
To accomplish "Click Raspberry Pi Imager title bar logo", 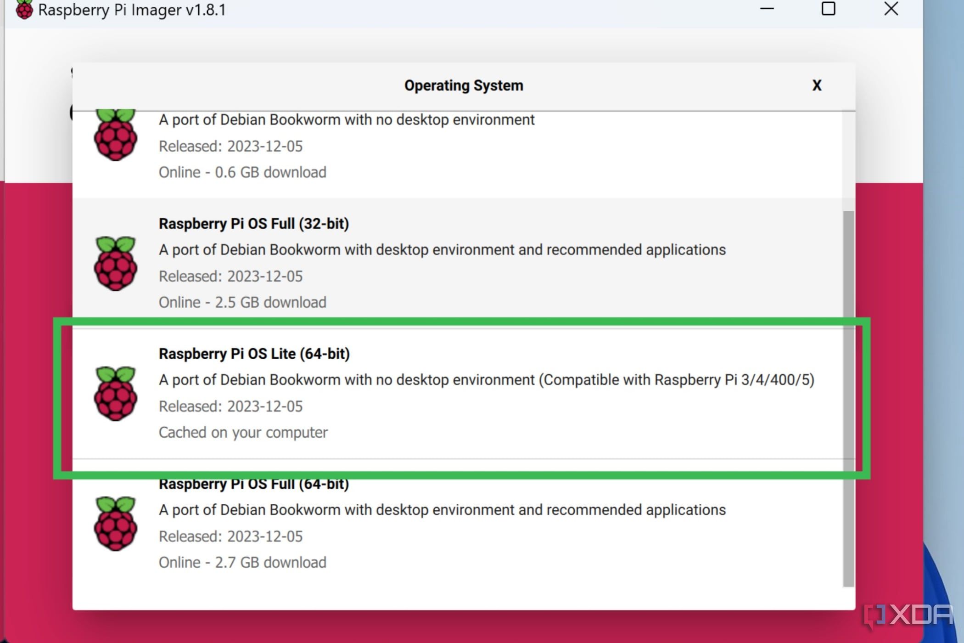I will pyautogui.click(x=24, y=10).
